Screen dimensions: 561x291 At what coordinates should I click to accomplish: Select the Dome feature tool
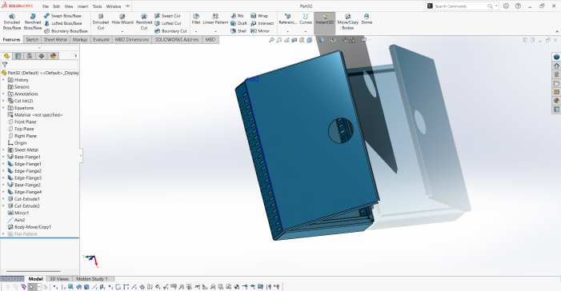tap(367, 19)
